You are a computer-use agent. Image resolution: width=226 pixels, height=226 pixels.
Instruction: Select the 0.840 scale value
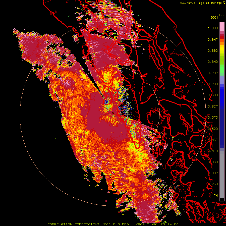tap(213, 62)
